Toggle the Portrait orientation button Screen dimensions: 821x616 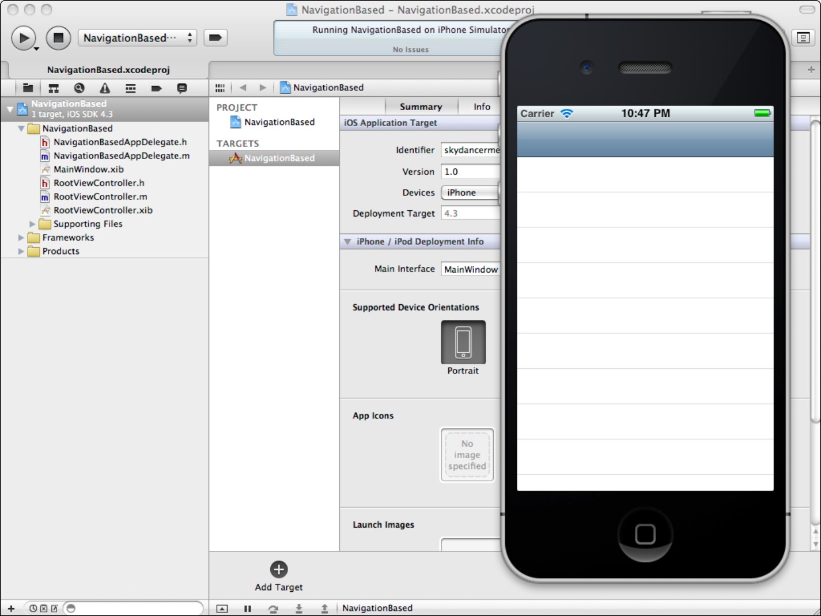tap(463, 342)
